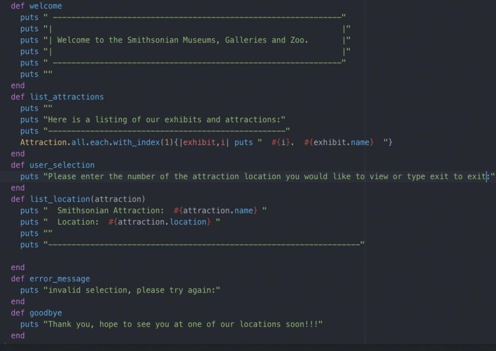Click "exhibit.name" inside the interpolation
Viewport: 496px width, 351px height.
341,142
